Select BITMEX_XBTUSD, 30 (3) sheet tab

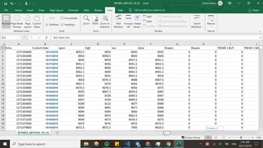click(33, 132)
